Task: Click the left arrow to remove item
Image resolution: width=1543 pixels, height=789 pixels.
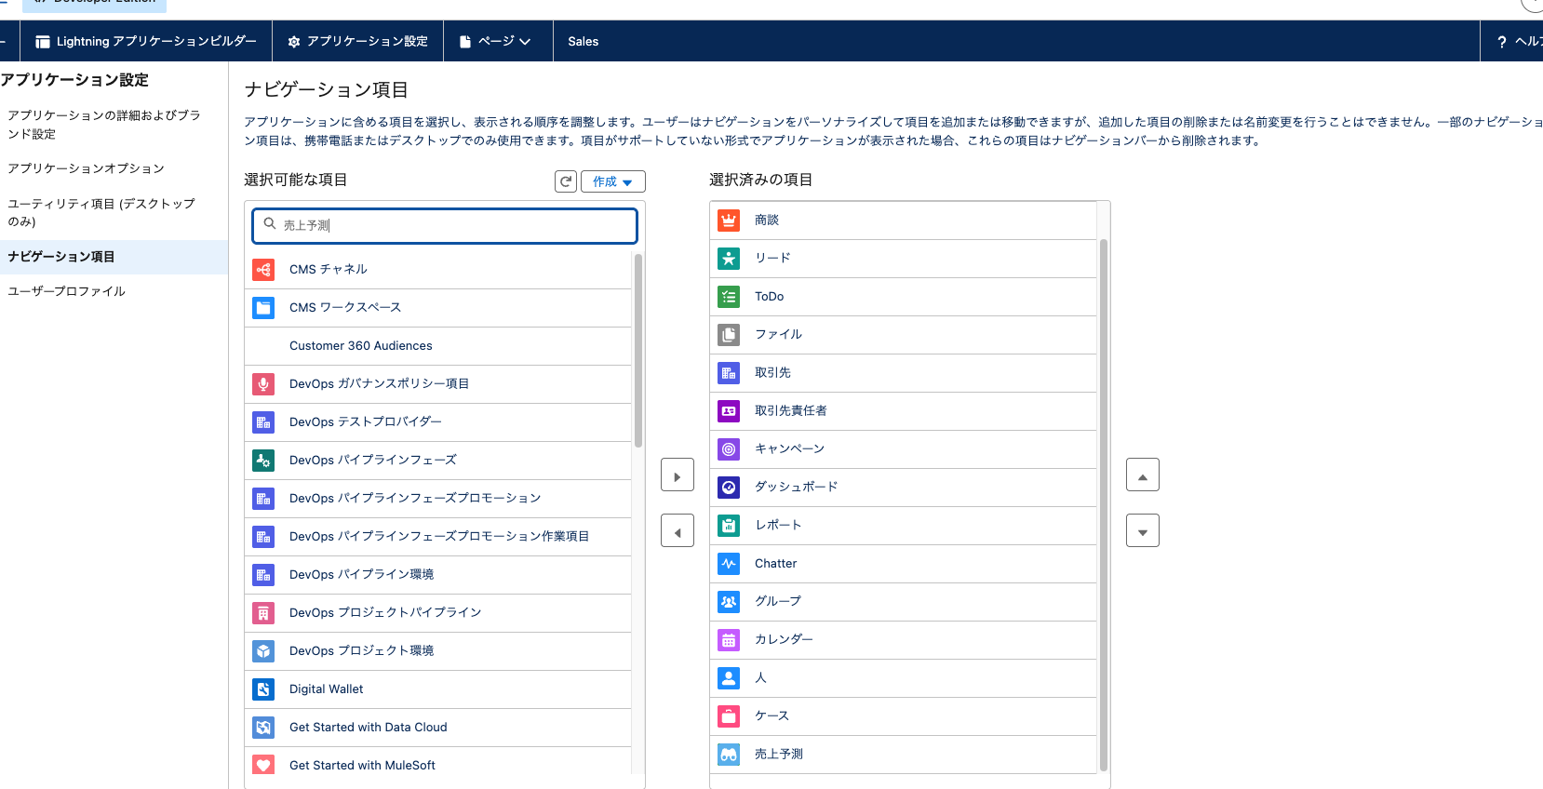Action: 678,531
